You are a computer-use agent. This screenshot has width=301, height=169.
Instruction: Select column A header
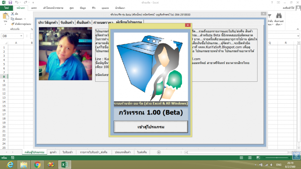(16, 43)
